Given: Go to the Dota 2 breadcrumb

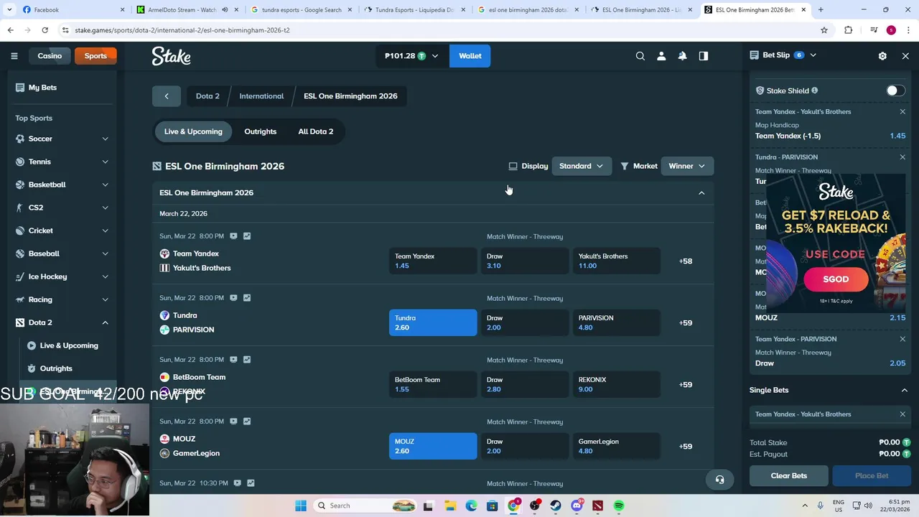Looking at the screenshot, I should coord(207,96).
